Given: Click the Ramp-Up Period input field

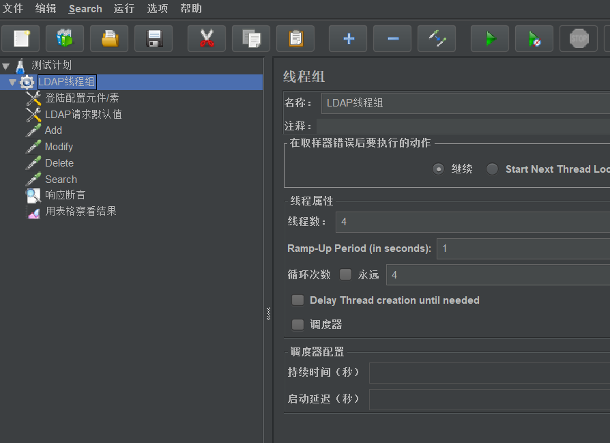Looking at the screenshot, I should 523,248.
